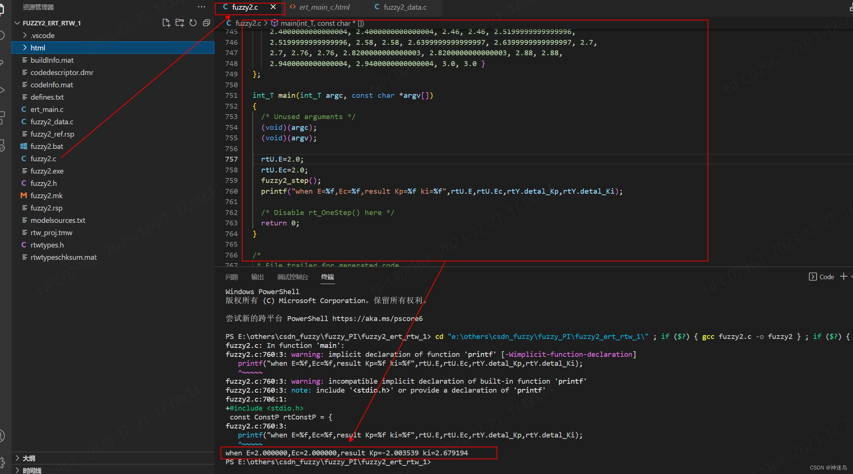Open the 问题 problems panel tab

[232, 277]
